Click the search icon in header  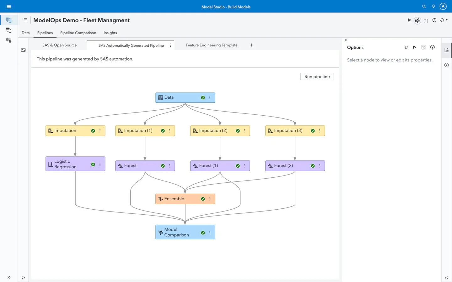(424, 7)
